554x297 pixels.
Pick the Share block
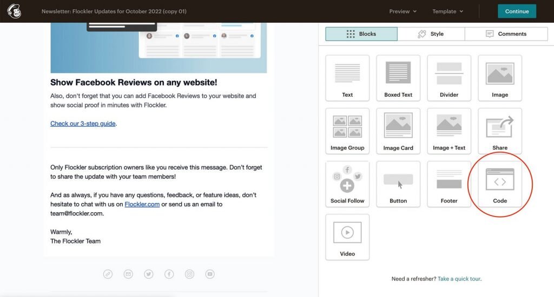pos(500,131)
